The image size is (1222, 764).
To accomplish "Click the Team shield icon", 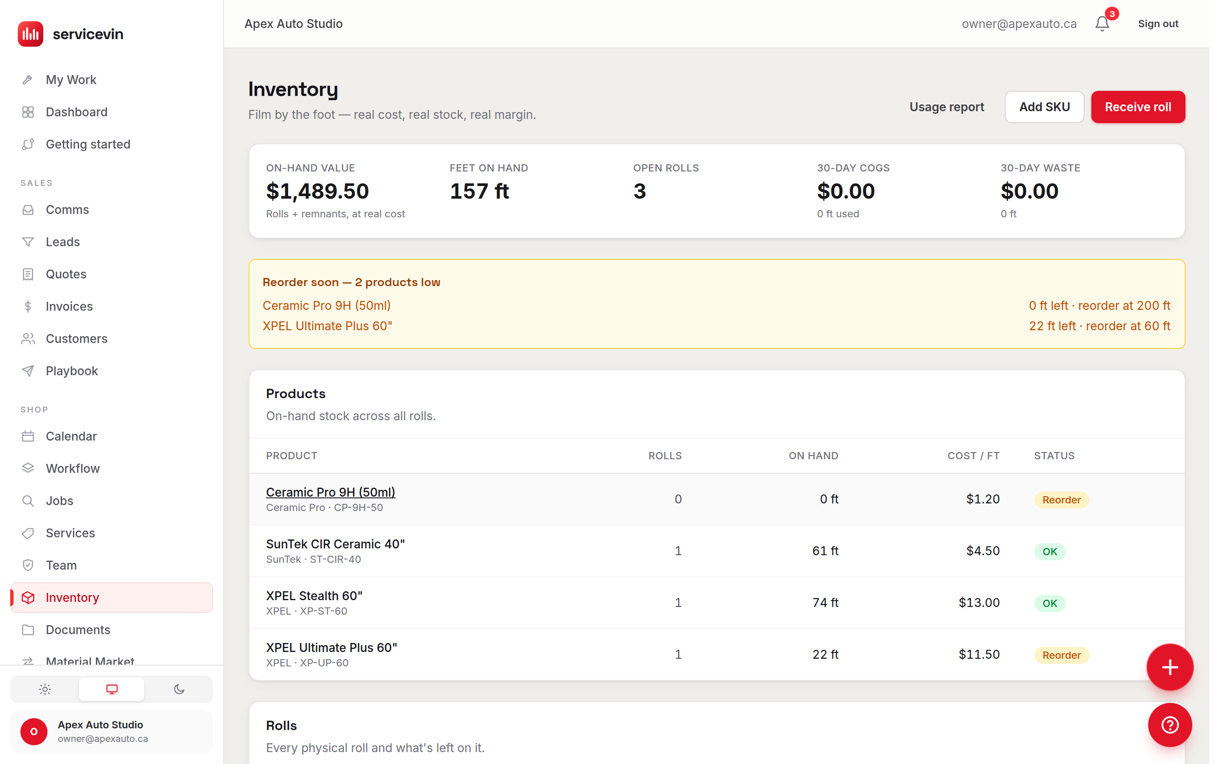I will [28, 565].
